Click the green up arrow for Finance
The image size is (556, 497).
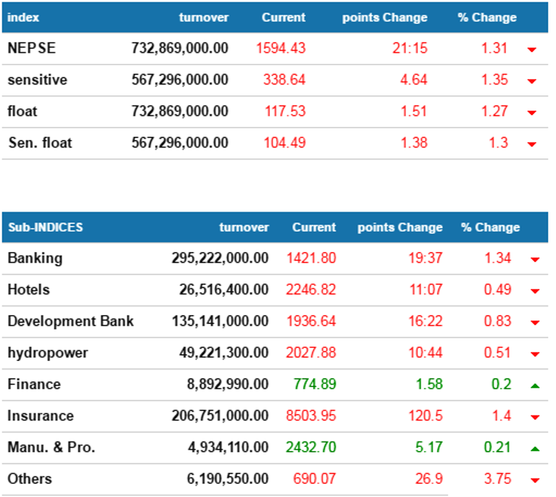pos(535,386)
